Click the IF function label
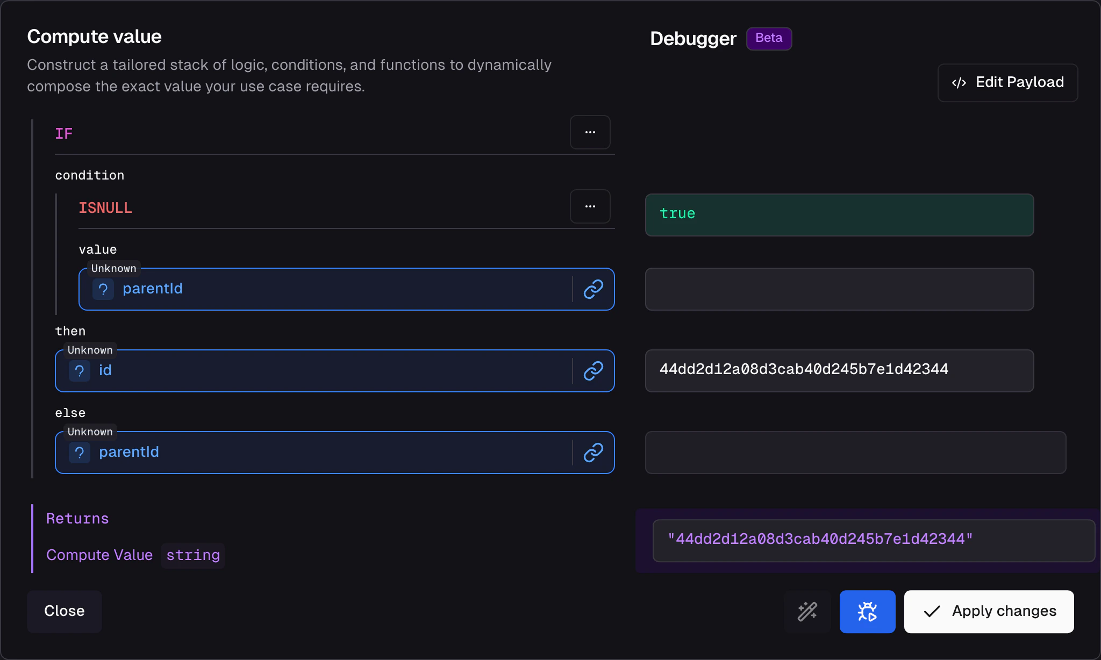 [63, 134]
